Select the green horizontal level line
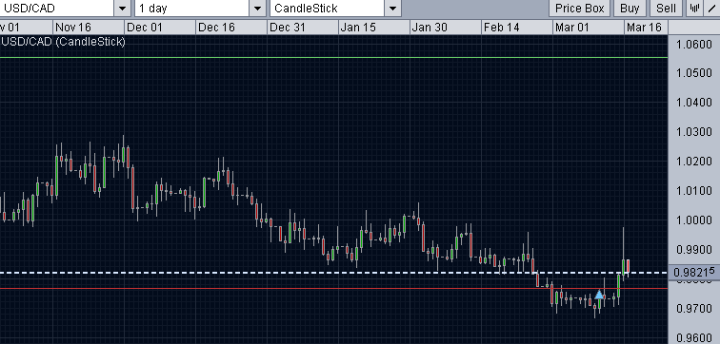 pos(334,57)
